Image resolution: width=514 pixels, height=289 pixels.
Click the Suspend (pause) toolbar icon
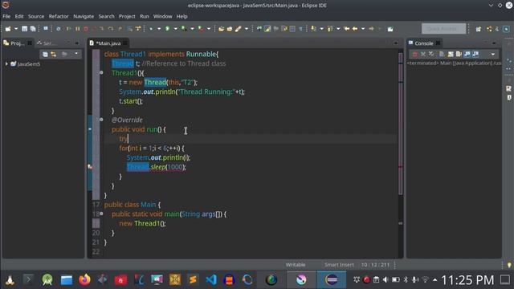(x=77, y=29)
